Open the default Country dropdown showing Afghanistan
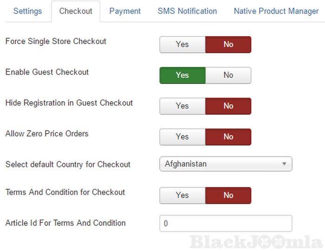325x251 pixels. (x=221, y=164)
